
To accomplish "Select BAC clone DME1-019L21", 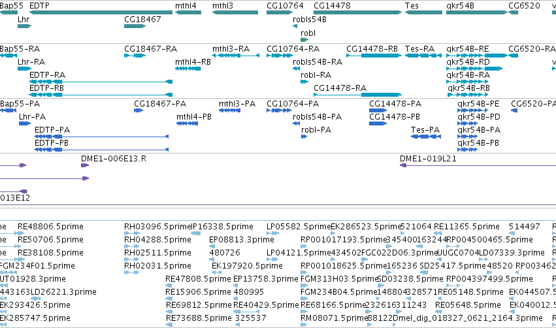I will 478,165.
